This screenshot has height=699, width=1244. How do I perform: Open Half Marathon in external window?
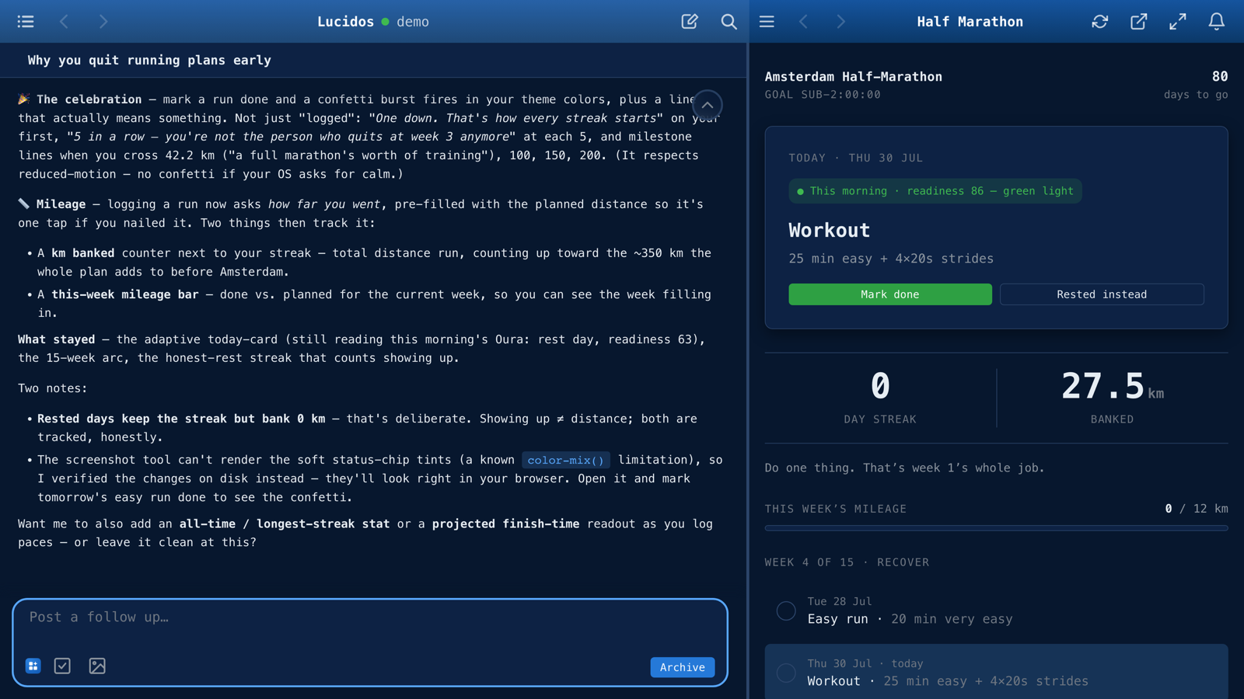[1139, 22]
